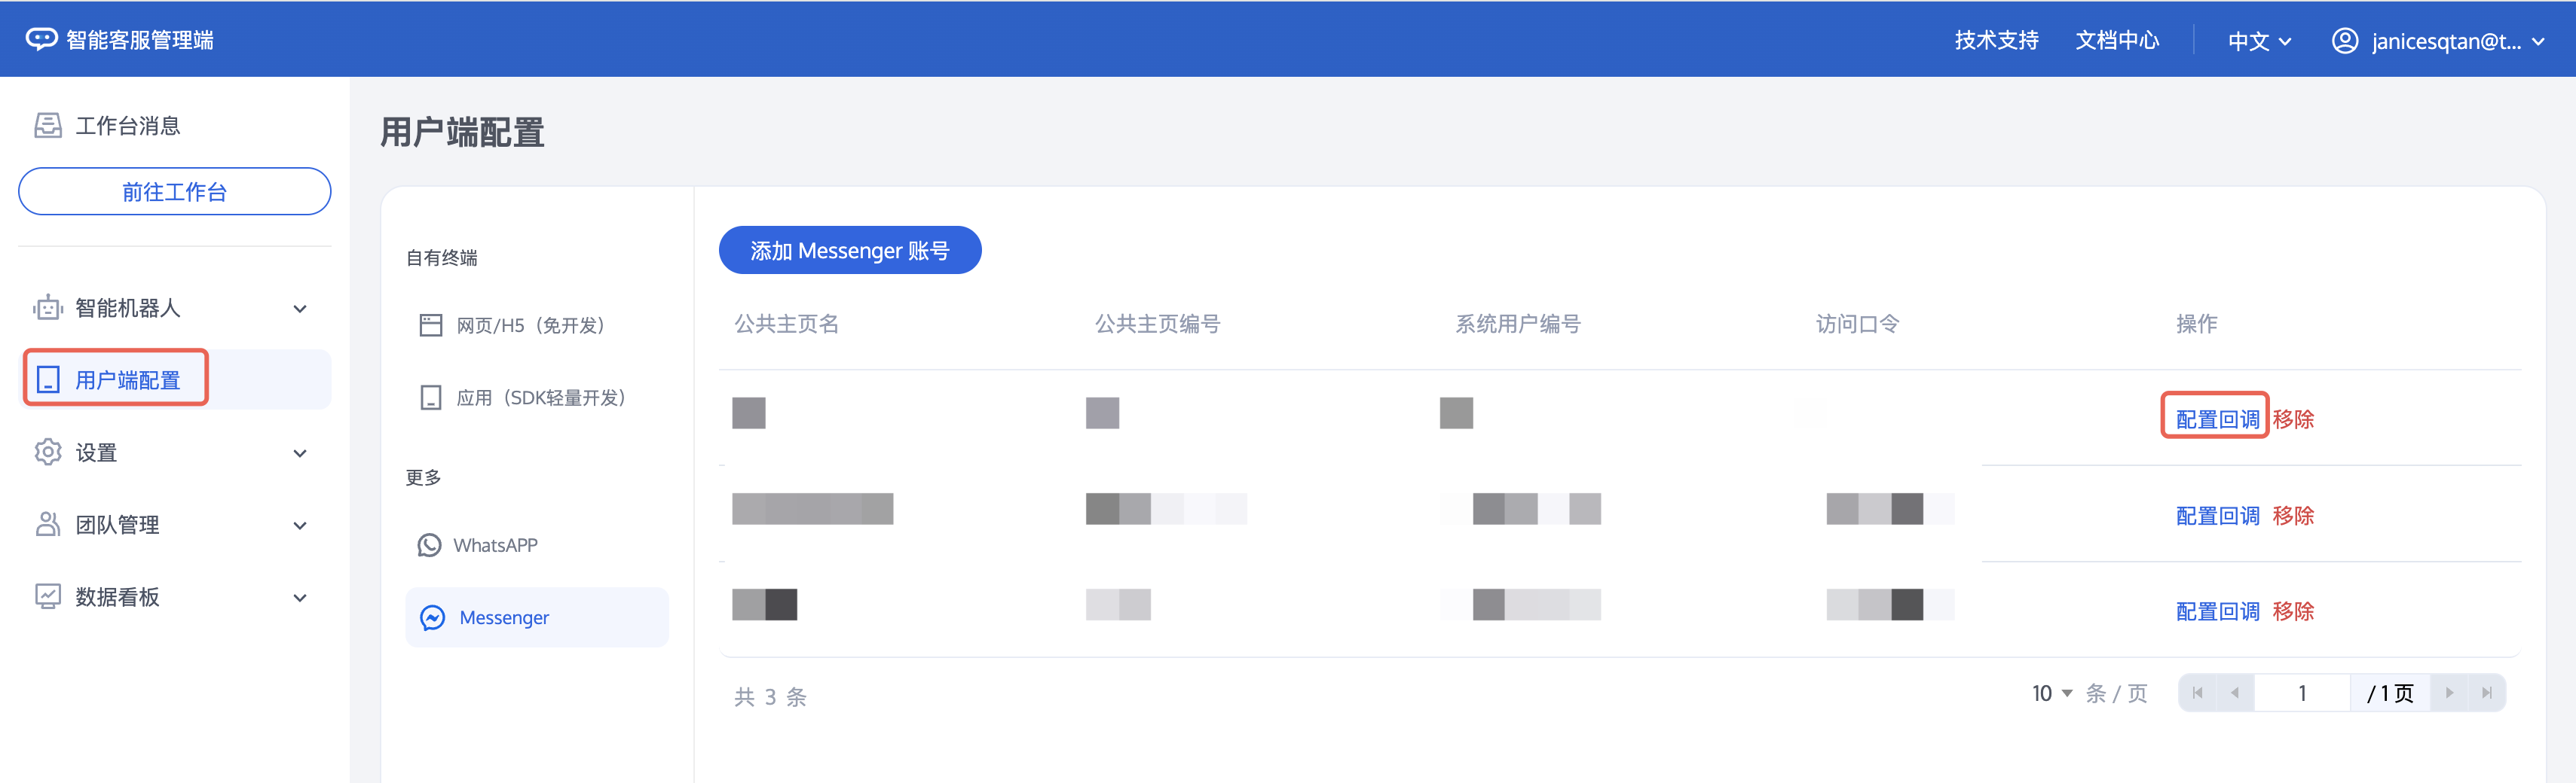2576x783 pixels.
Task: Click the 前往工作台 button
Action: 174,190
